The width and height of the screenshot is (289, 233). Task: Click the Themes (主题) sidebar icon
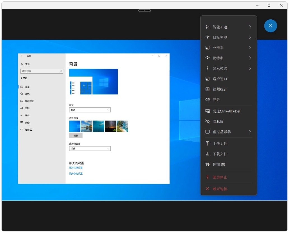pyautogui.click(x=22, y=108)
